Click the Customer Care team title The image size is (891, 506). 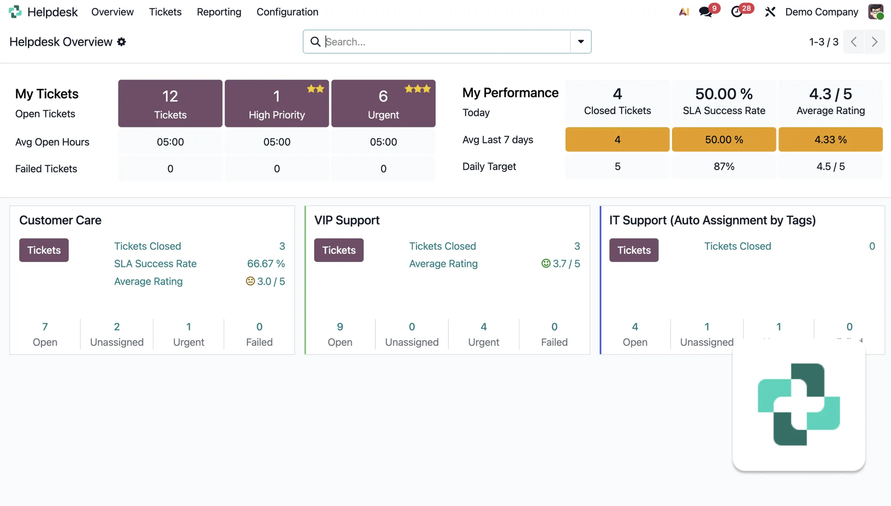point(60,220)
